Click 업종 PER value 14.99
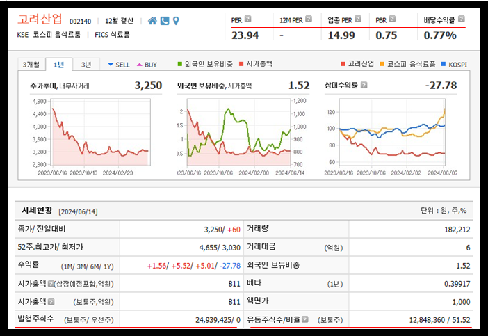Viewport: 488px width, 336px height. [x=341, y=35]
